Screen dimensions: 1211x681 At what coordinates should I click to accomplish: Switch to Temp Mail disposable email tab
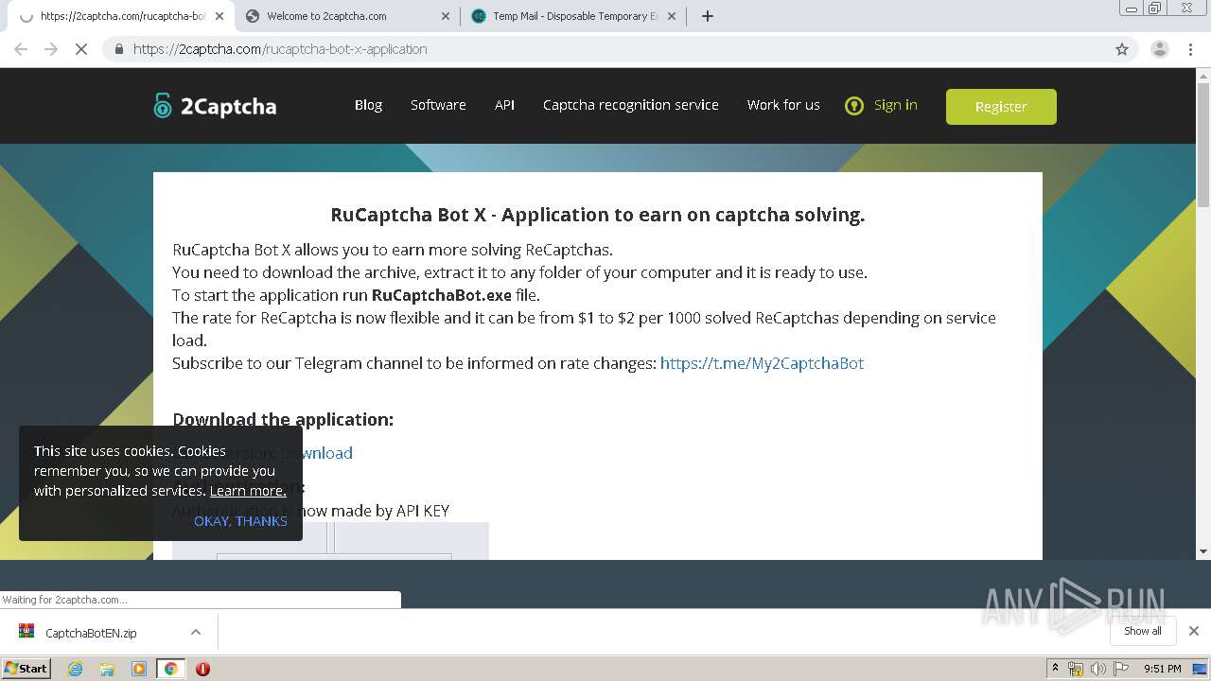click(574, 16)
